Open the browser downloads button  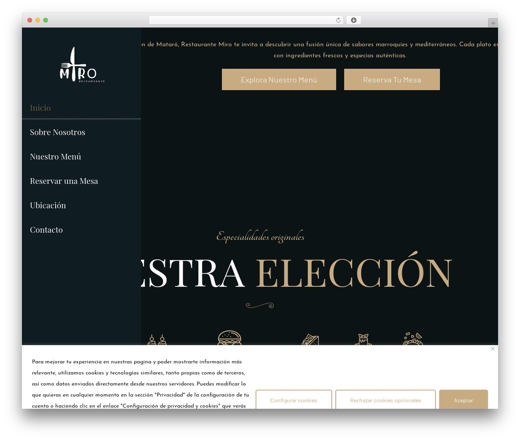click(x=353, y=20)
